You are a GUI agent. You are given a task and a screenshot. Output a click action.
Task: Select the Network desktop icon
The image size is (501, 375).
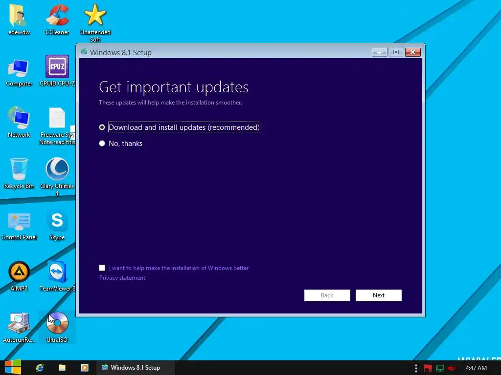point(19,123)
